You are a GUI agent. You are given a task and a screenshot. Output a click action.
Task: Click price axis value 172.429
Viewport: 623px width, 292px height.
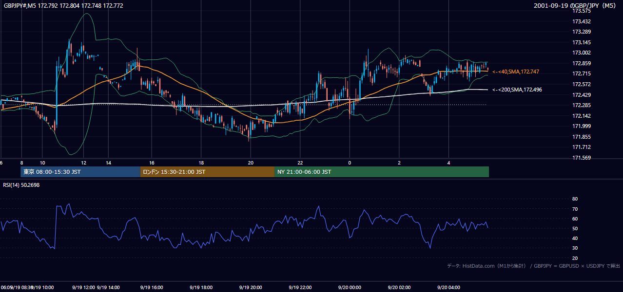[582, 95]
